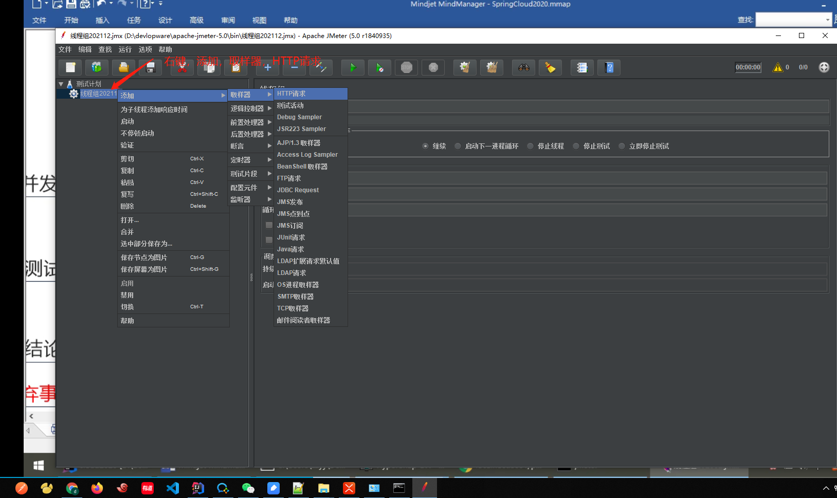Expand the 逻辑控制器 submenu
The image size is (837, 498).
tap(250, 108)
